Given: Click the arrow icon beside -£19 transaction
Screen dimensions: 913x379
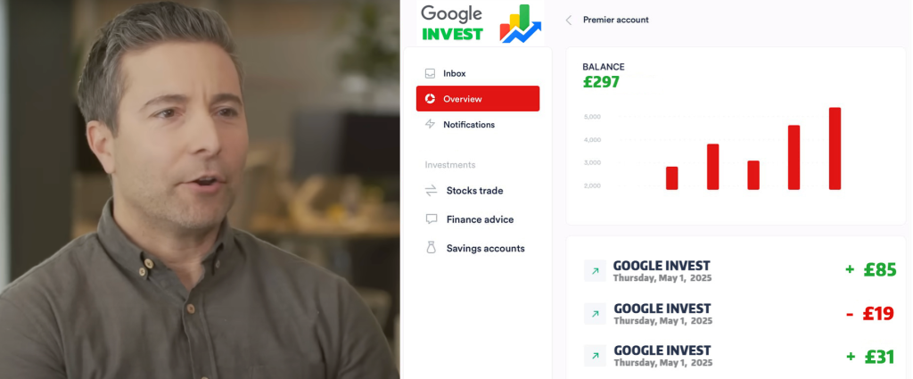Looking at the screenshot, I should (595, 314).
